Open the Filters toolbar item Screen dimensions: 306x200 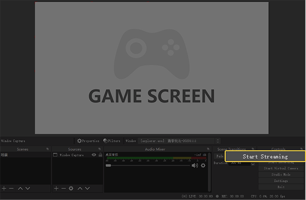(112, 141)
